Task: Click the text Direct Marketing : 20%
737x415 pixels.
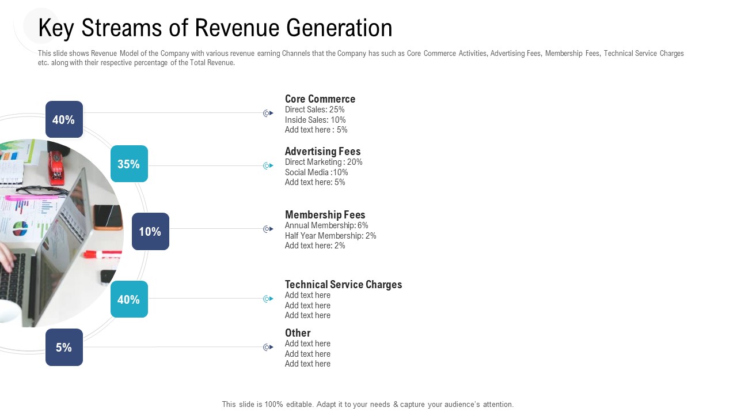Action: coord(324,162)
